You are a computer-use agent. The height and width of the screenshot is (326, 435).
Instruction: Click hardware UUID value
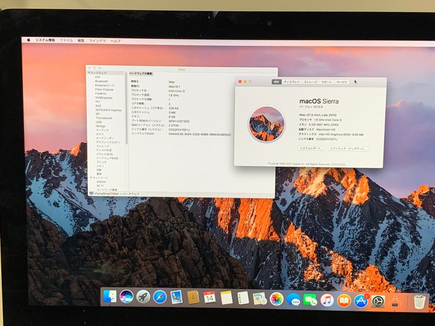click(x=200, y=134)
